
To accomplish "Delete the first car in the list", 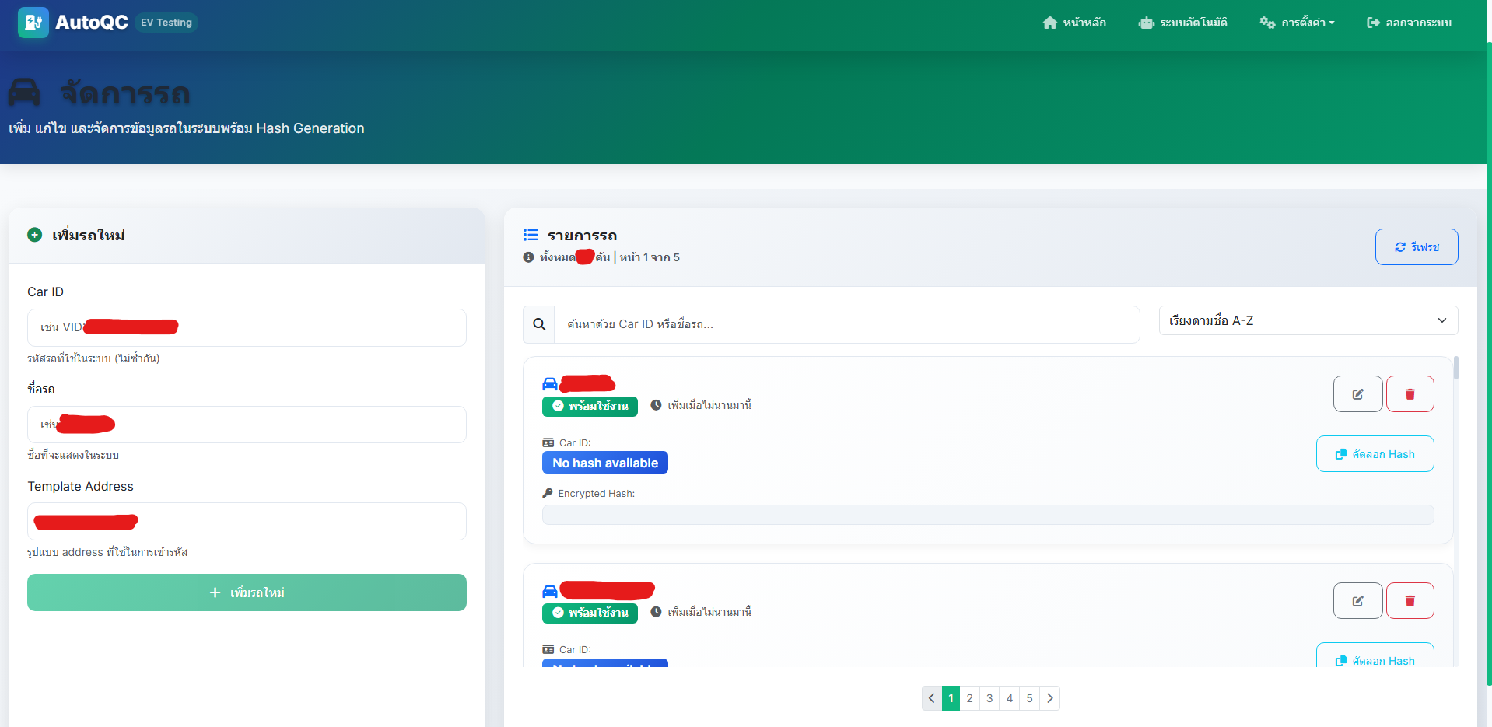I will click(1410, 393).
